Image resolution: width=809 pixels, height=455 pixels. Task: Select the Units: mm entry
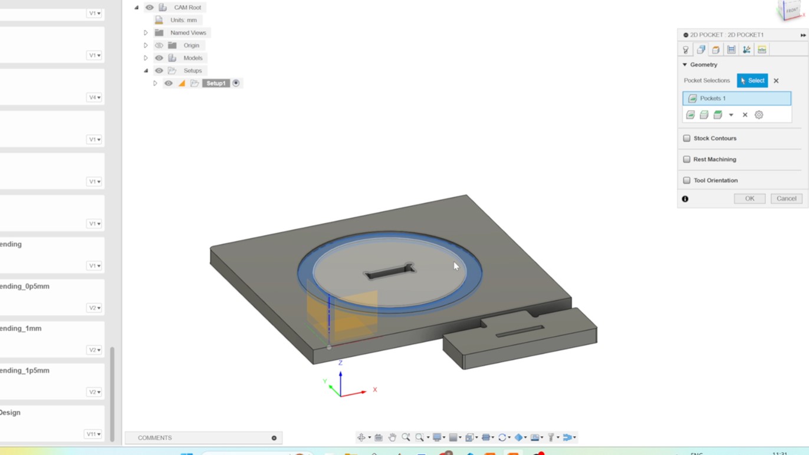[183, 20]
